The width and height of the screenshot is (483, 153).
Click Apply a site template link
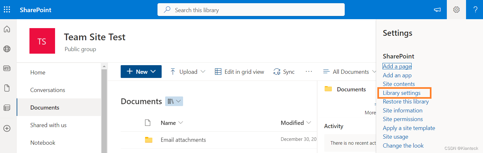click(x=409, y=128)
